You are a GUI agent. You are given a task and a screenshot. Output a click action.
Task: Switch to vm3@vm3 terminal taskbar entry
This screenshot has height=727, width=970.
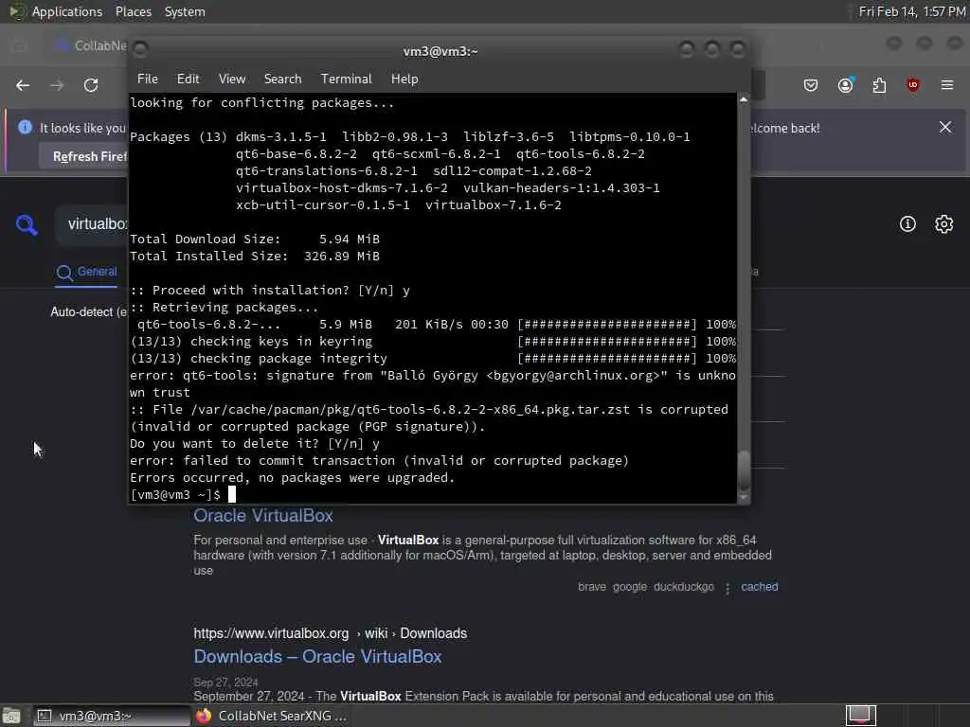(x=112, y=716)
